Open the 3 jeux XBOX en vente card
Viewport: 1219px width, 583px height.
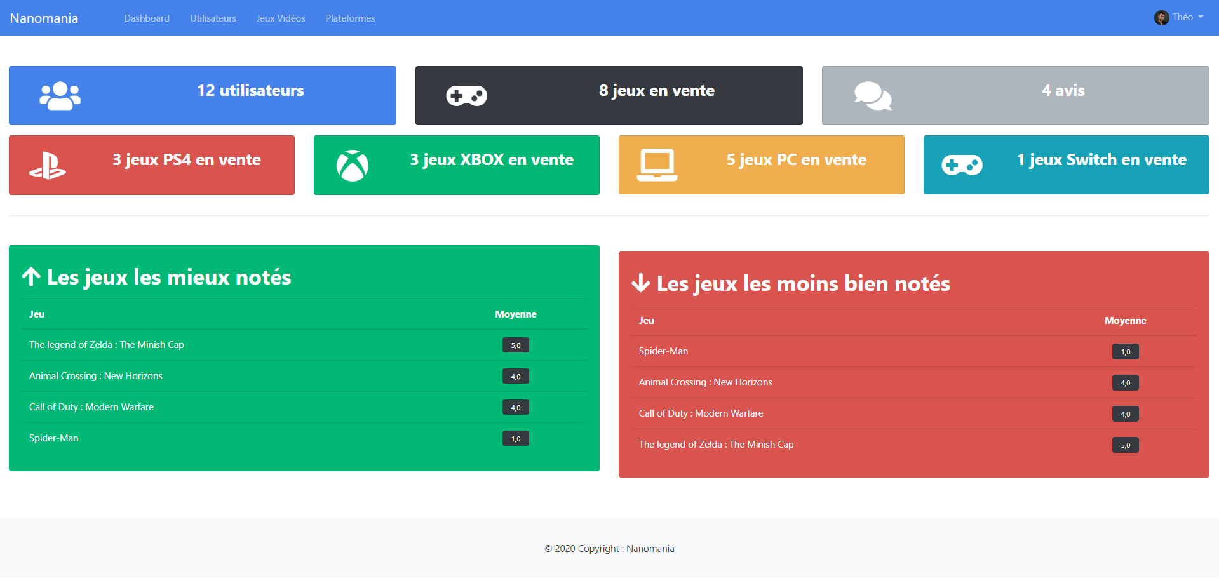pos(457,165)
